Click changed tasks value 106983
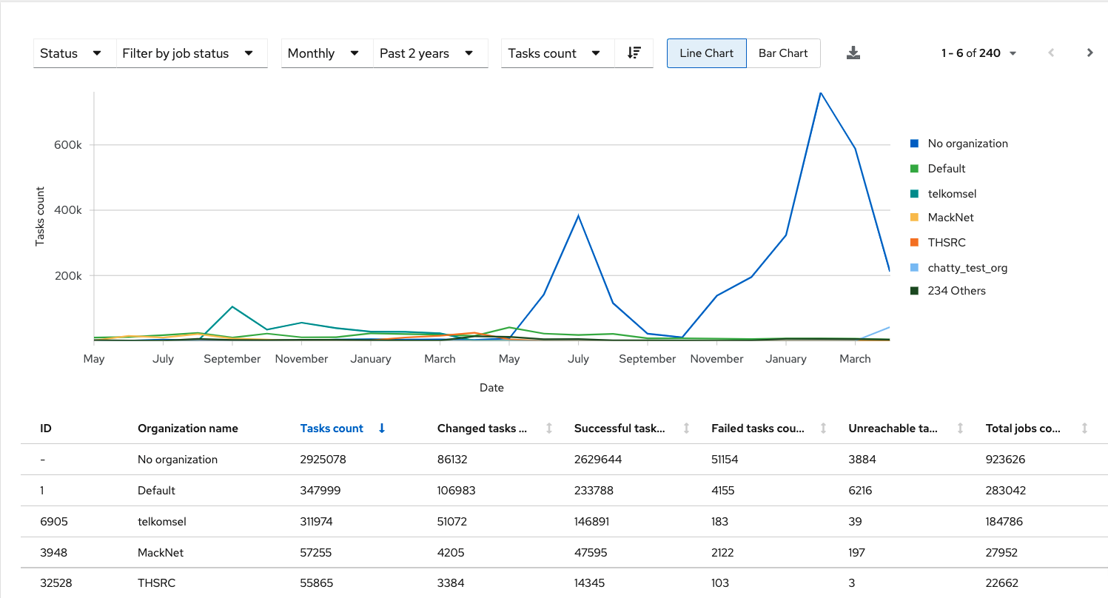Image resolution: width=1108 pixels, height=598 pixels. (457, 491)
